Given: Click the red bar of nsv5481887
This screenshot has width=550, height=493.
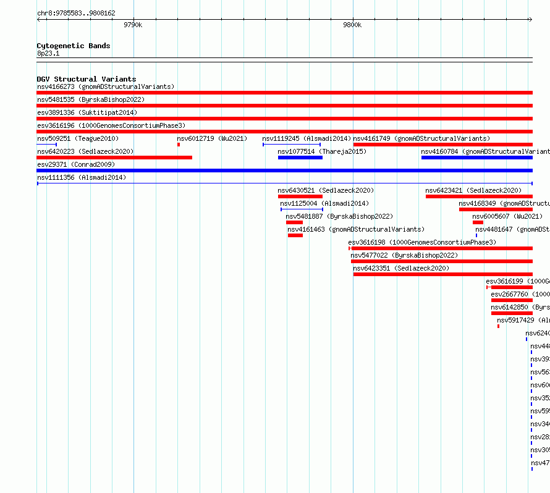Looking at the screenshot, I should pos(294,222).
